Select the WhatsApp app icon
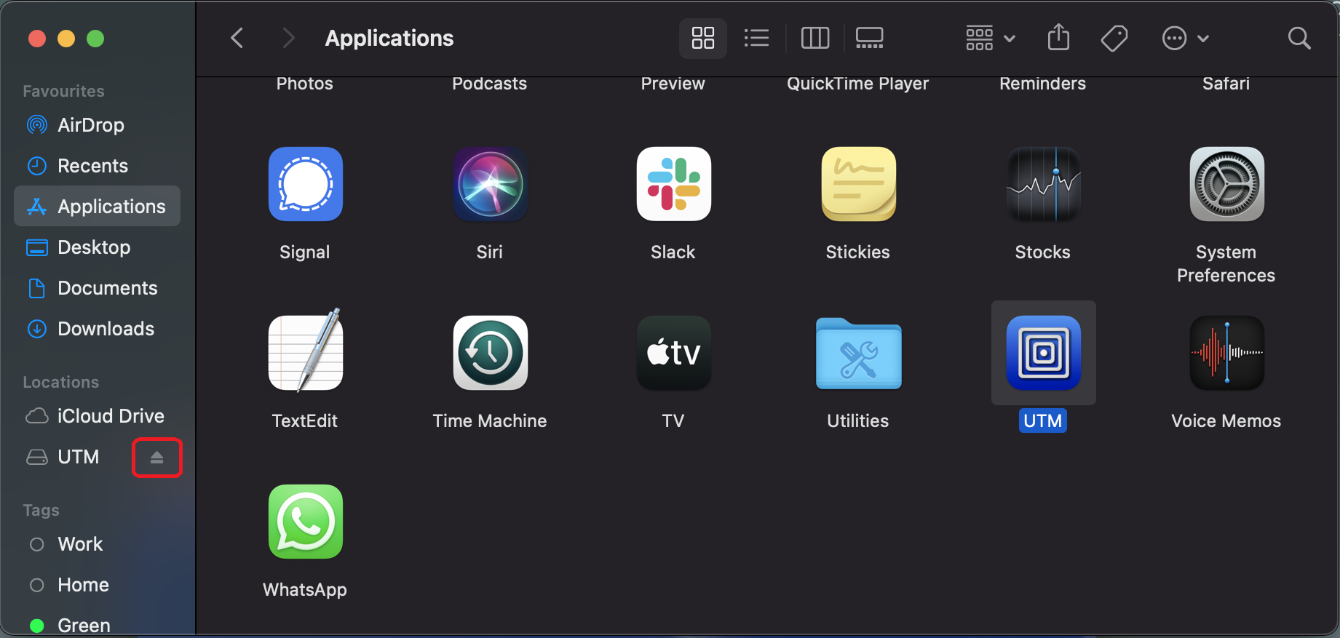The image size is (1340, 638). 305,522
